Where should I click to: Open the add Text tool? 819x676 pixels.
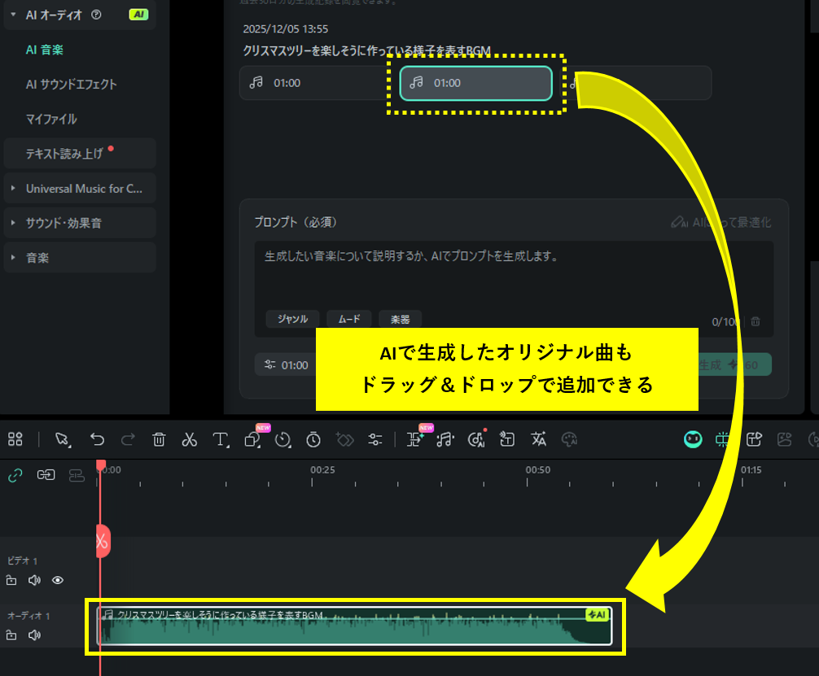[221, 439]
